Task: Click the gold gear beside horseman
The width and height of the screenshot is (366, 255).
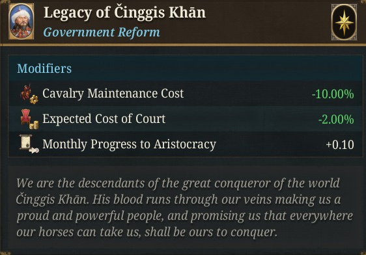Action: (x=34, y=100)
